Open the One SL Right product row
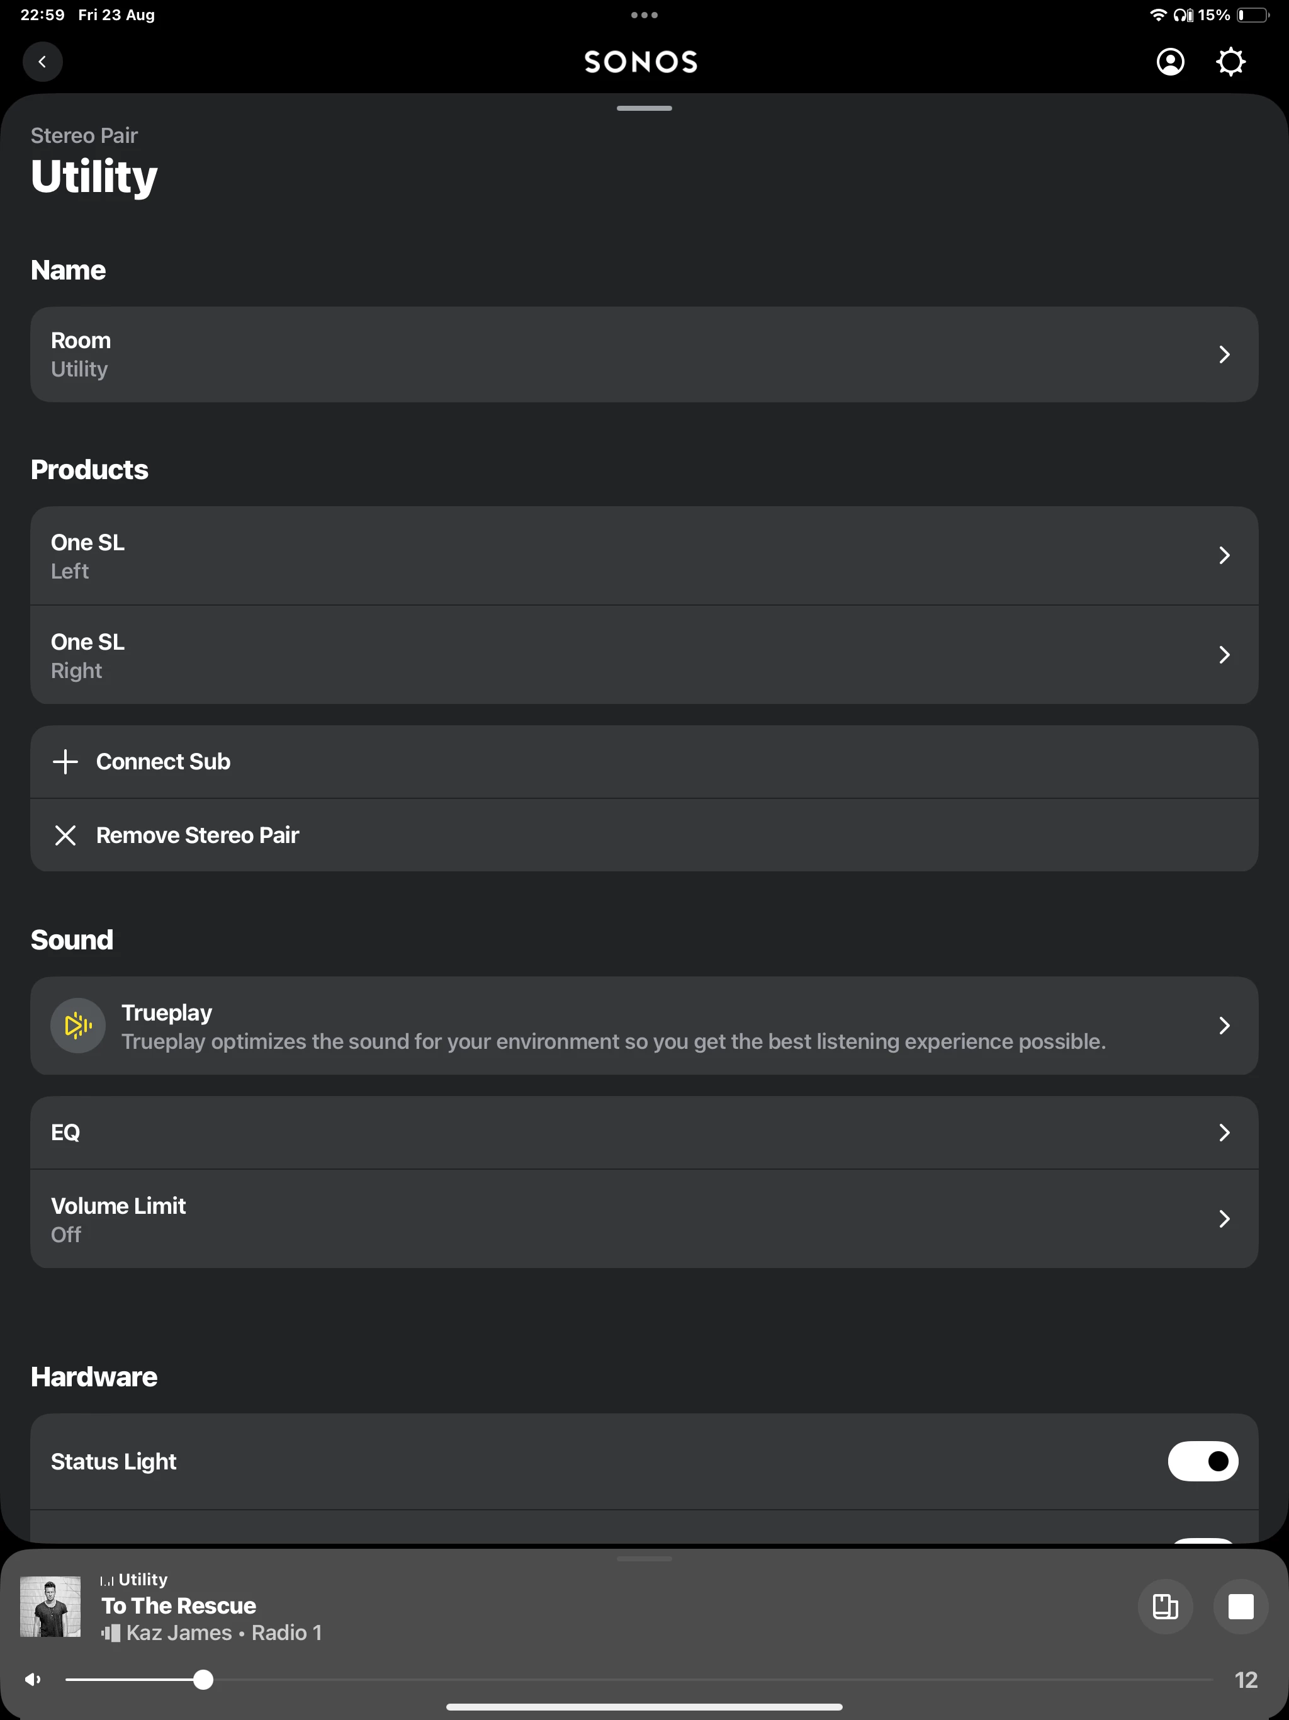Screen dimensions: 1289x1720 click(644, 655)
